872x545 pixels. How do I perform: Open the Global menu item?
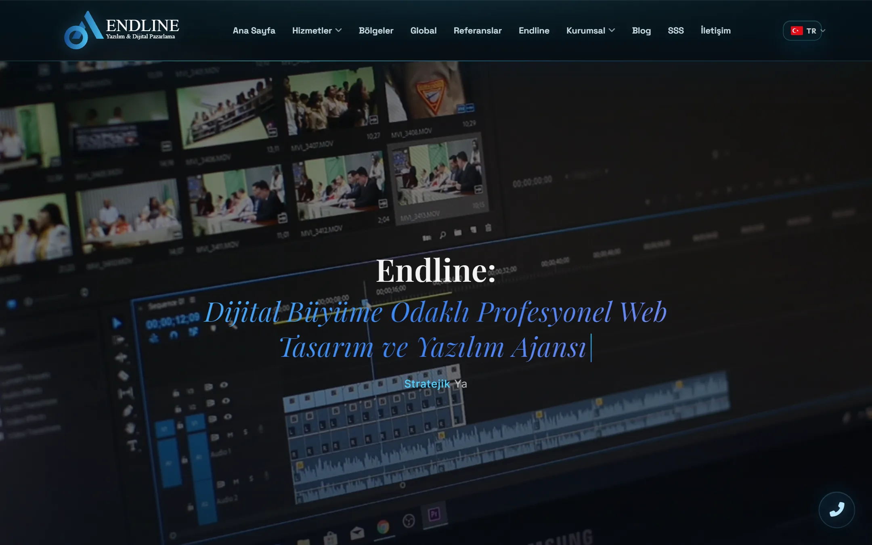click(x=423, y=31)
